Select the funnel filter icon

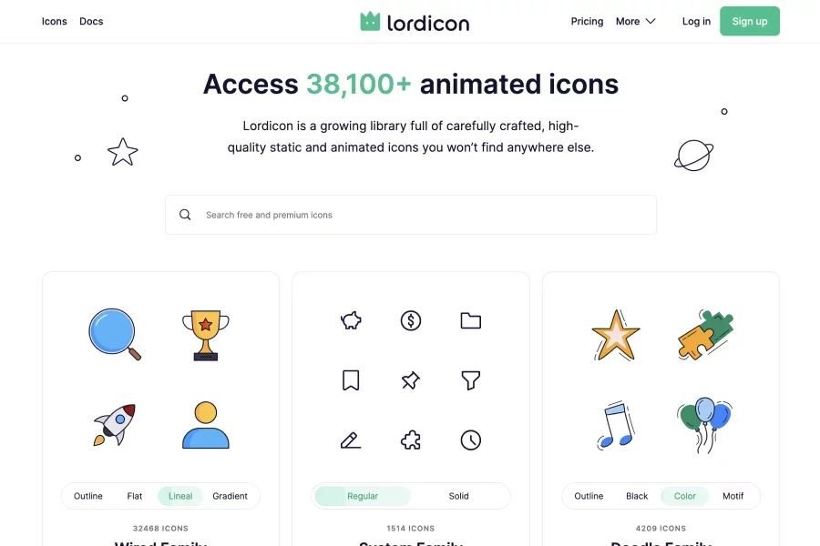(471, 380)
